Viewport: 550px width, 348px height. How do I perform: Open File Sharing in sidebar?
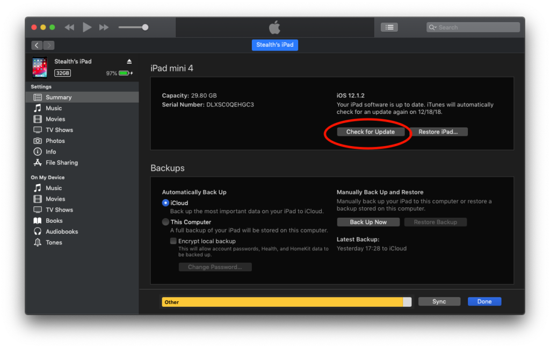61,163
